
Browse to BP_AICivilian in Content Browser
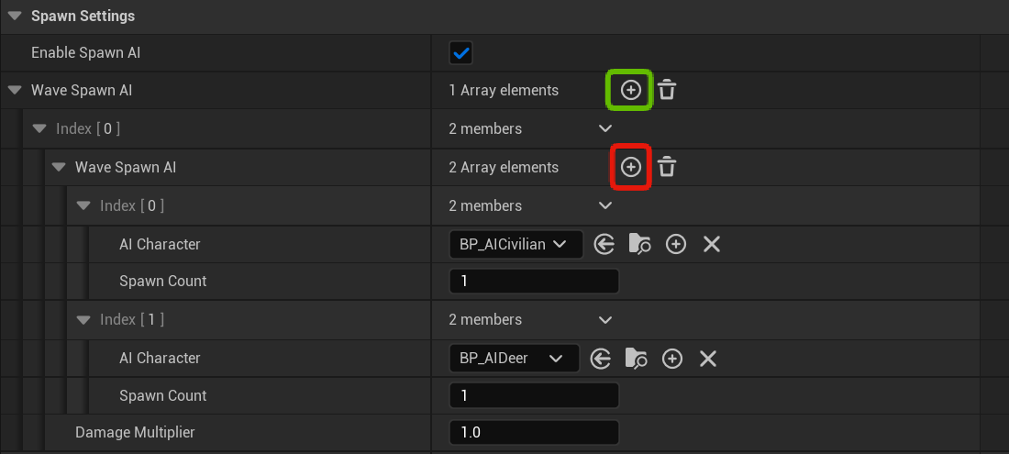tap(639, 244)
